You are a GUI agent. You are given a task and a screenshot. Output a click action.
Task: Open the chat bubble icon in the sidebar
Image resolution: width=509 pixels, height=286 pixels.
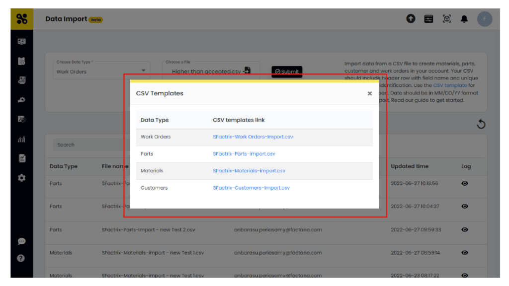pyautogui.click(x=22, y=241)
